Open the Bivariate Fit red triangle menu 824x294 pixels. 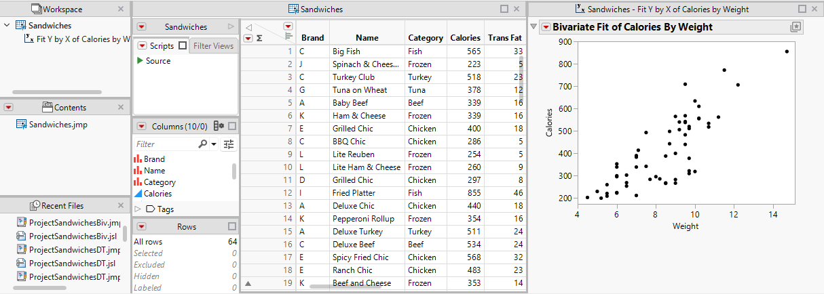(546, 27)
